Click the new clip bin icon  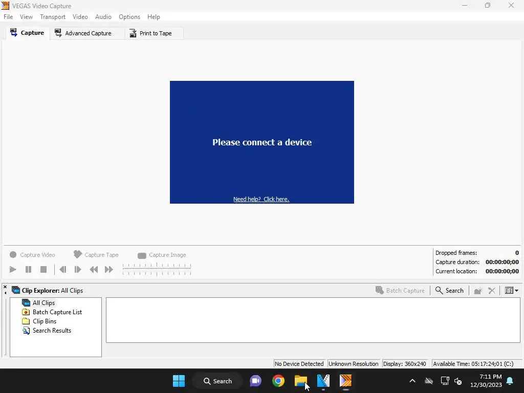(x=478, y=291)
